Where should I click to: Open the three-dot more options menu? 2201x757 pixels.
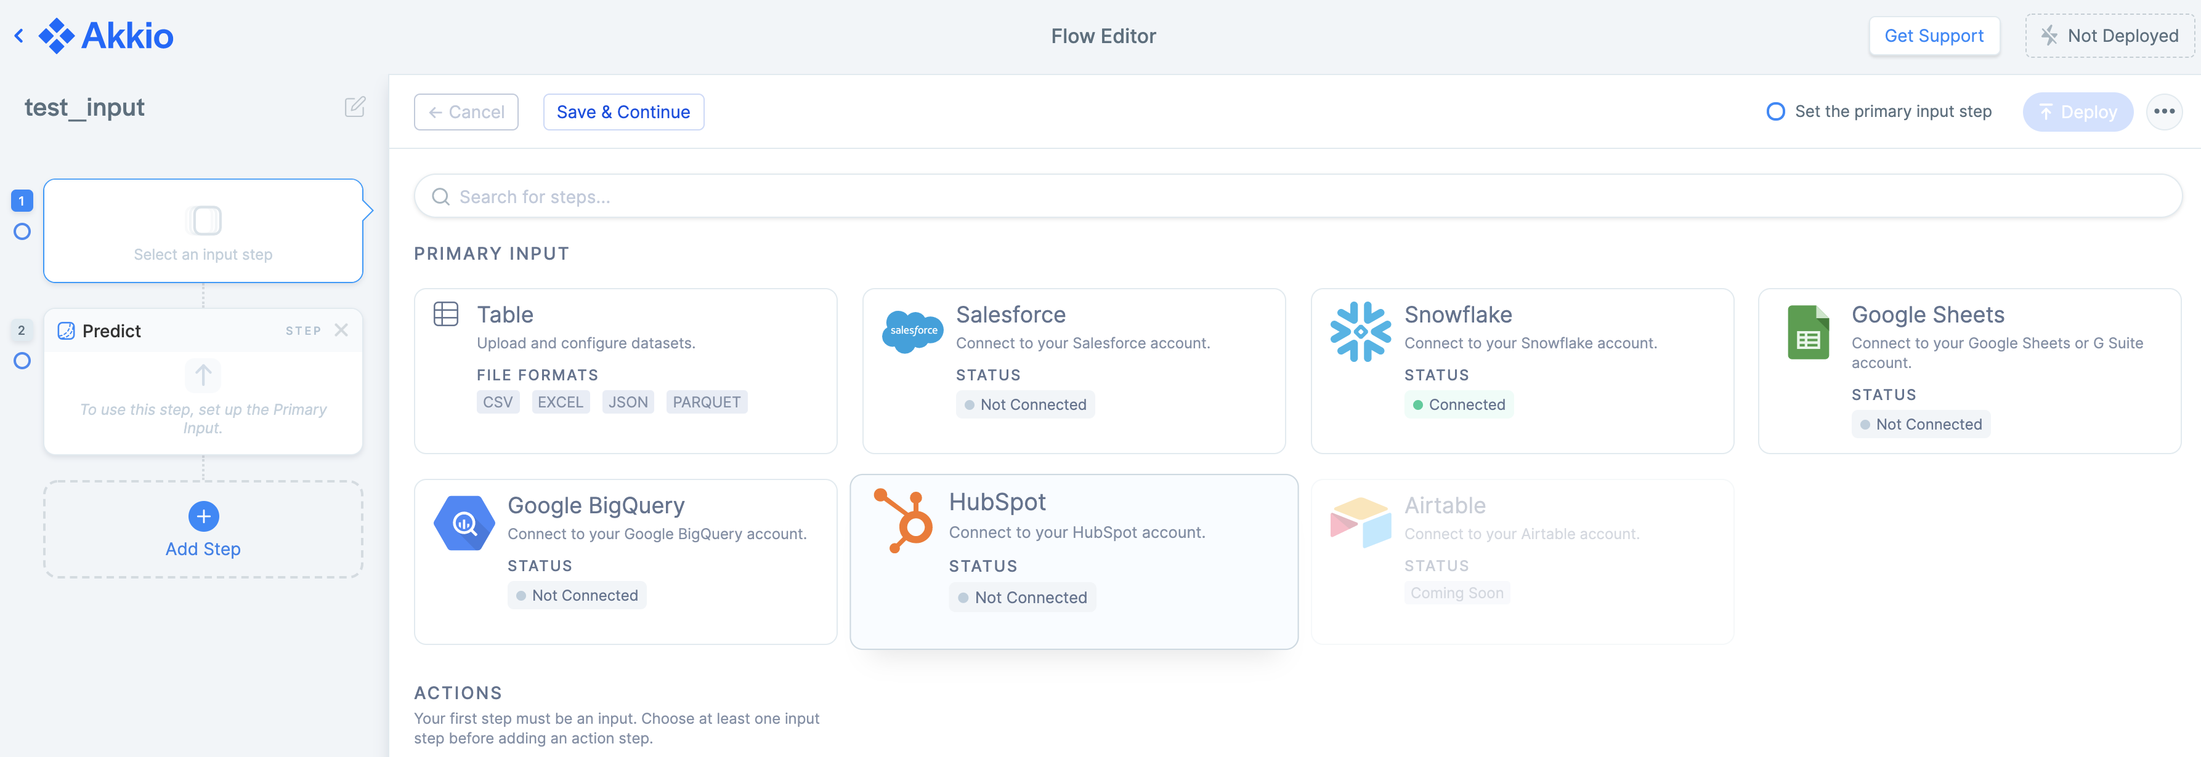click(2163, 112)
